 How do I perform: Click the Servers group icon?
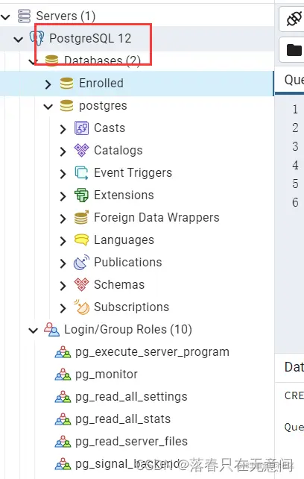click(x=24, y=16)
